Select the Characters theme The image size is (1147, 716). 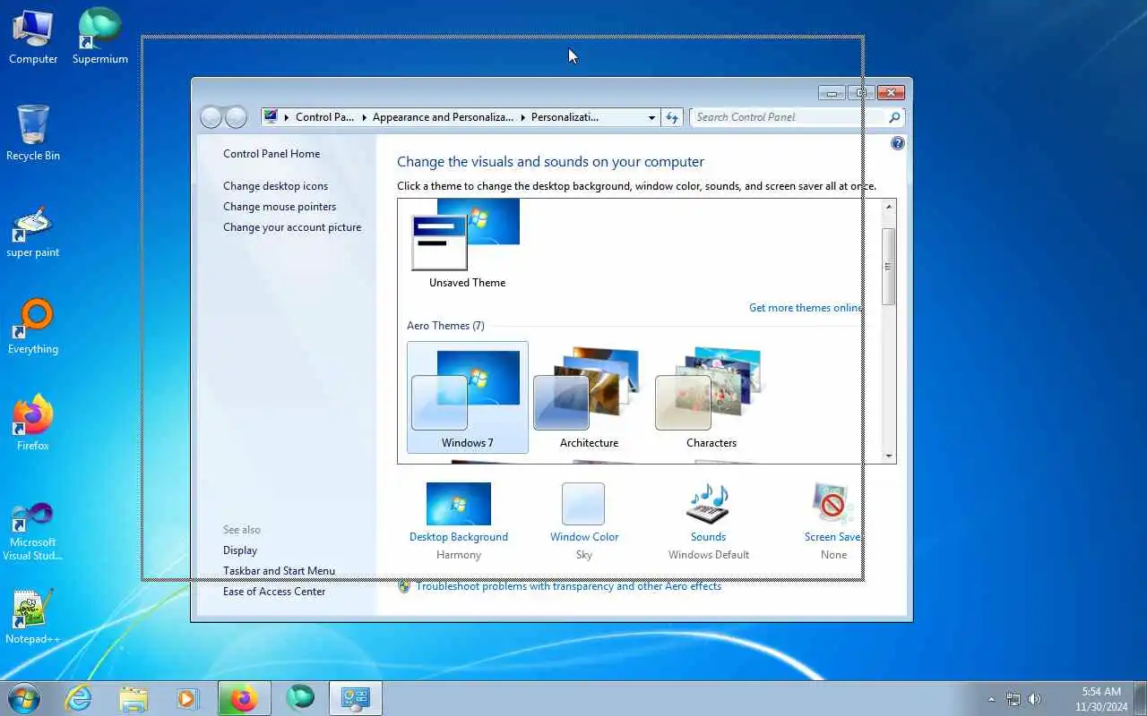711,397
